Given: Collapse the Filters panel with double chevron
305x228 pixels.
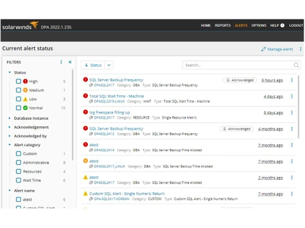Looking at the screenshot, I should [70, 62].
